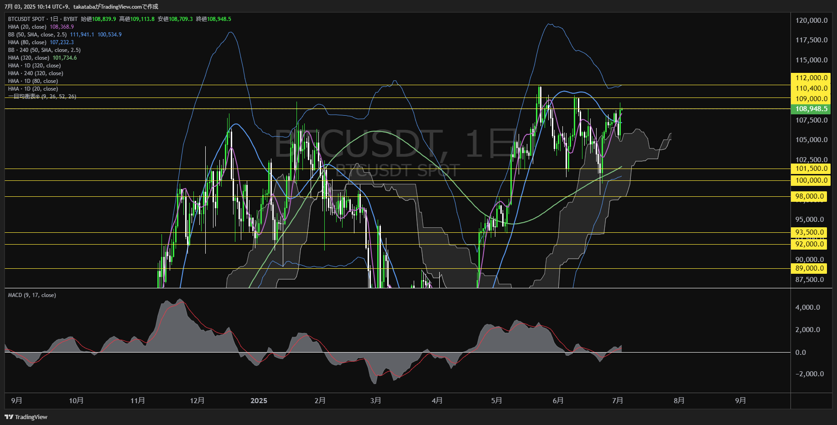This screenshot has height=425, width=837.
Task: Click the 終値 108,948.5 close value
Action: pyautogui.click(x=213, y=19)
